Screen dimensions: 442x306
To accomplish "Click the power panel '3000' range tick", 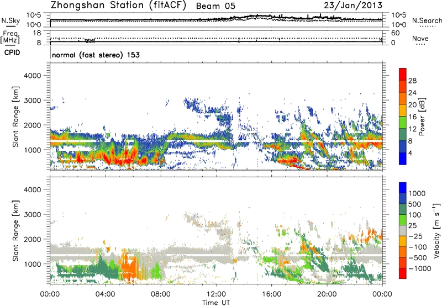I will coord(32,101).
